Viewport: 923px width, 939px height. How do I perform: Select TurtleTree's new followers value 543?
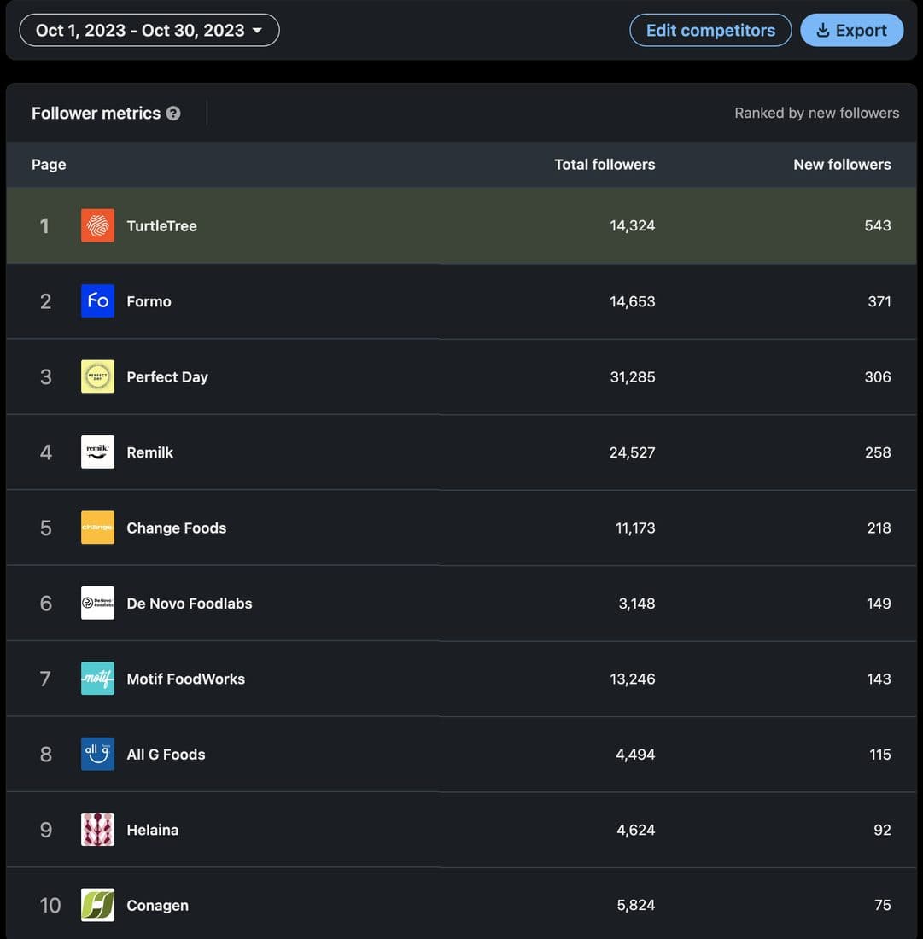[x=878, y=225]
